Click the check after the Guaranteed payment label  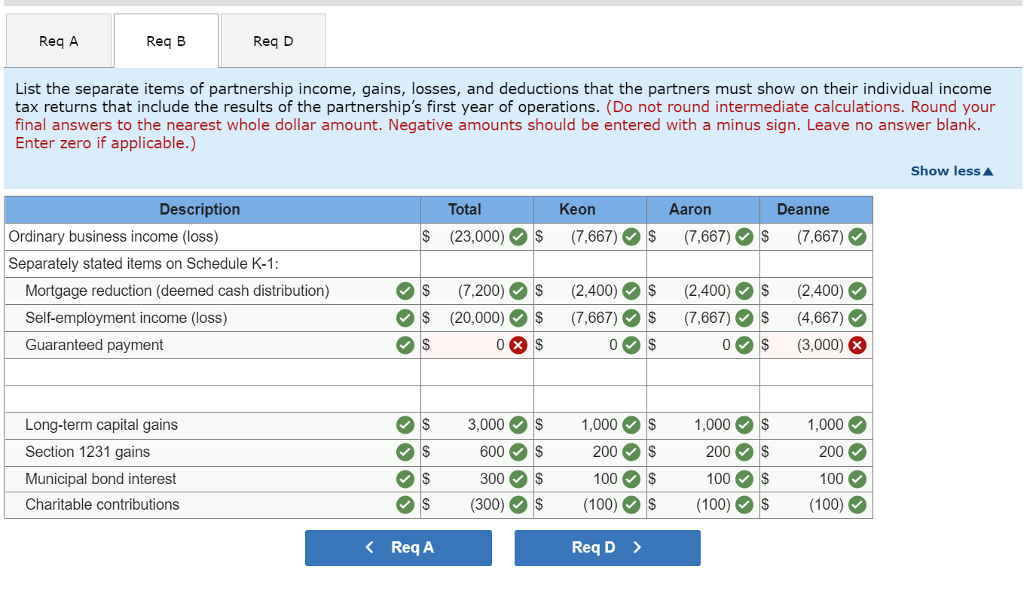pos(405,346)
